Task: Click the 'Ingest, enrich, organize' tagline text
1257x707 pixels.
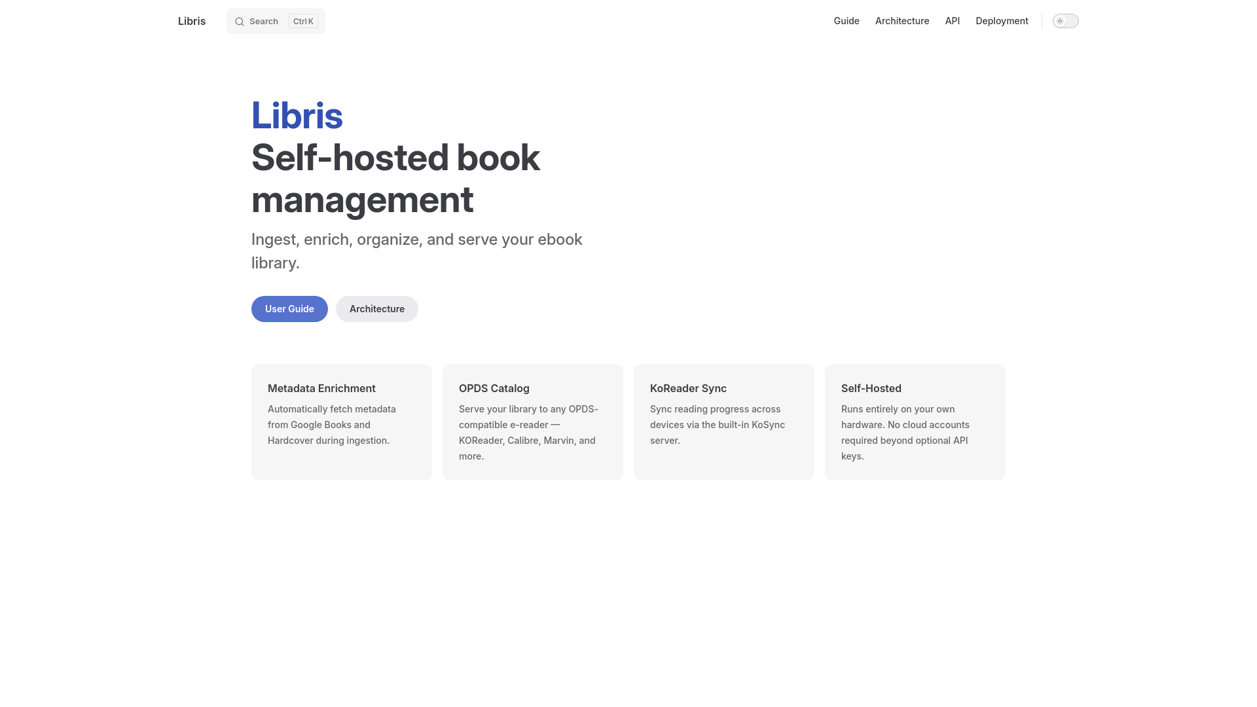Action: click(x=417, y=251)
